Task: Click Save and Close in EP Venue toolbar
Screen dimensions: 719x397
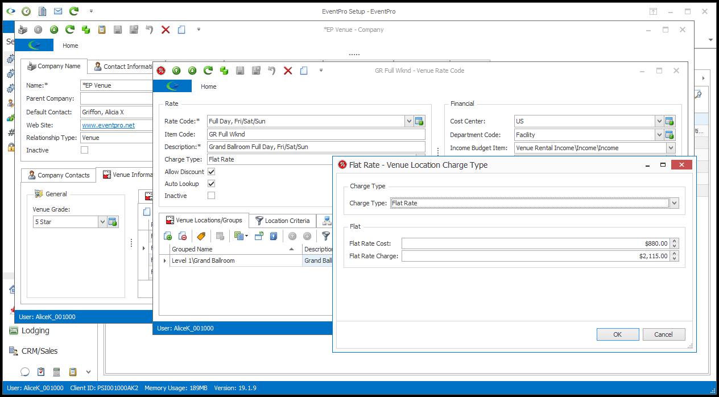Action: pyautogui.click(x=134, y=30)
